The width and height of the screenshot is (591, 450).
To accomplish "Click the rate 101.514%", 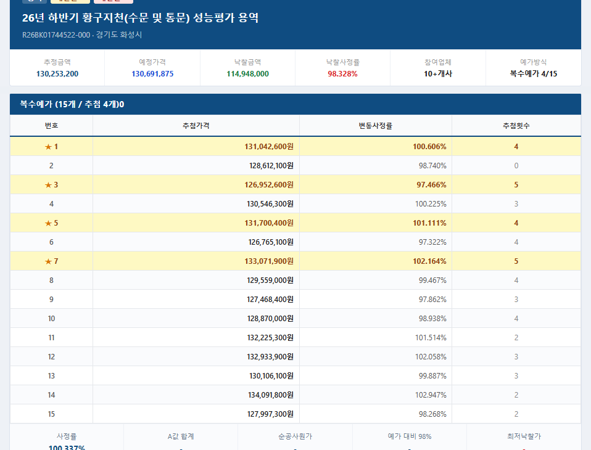I will coord(431,337).
